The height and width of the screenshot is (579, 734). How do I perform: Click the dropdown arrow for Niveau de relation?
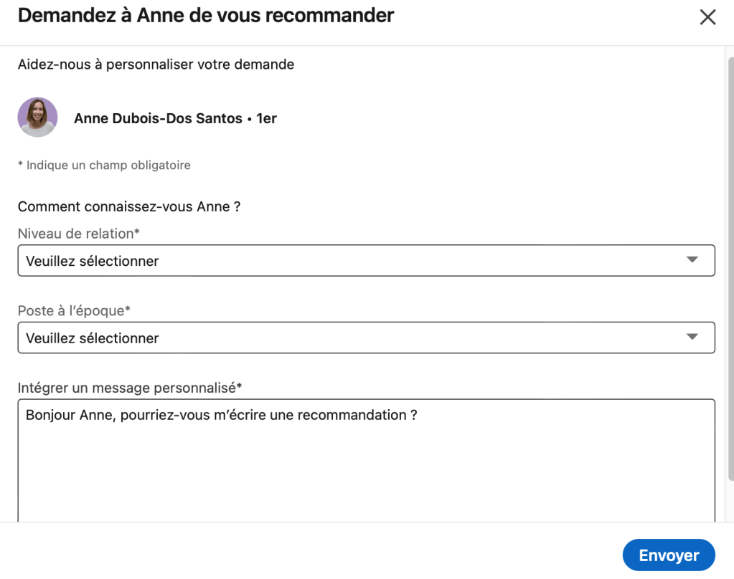[x=692, y=260]
